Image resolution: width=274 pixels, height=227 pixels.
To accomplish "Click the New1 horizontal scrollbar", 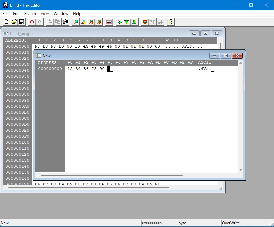I will (112, 175).
